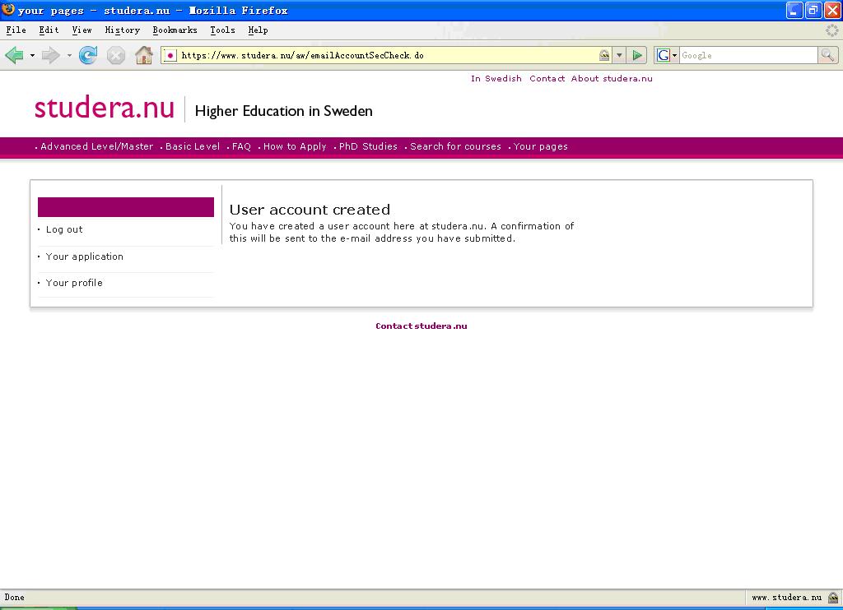Open Search for courses navigation item
The image size is (843, 610).
(x=455, y=146)
